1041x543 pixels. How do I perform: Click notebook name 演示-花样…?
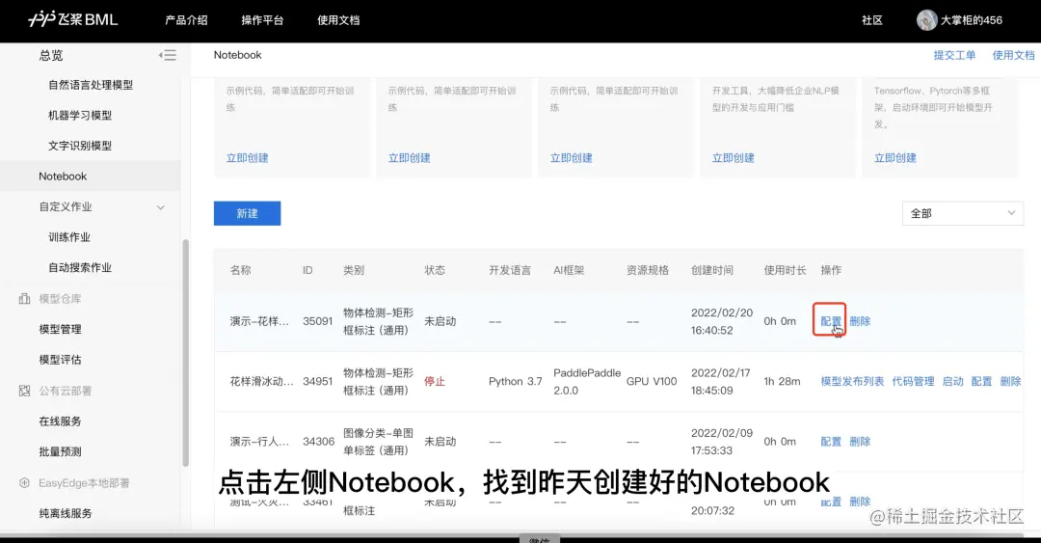pos(259,321)
